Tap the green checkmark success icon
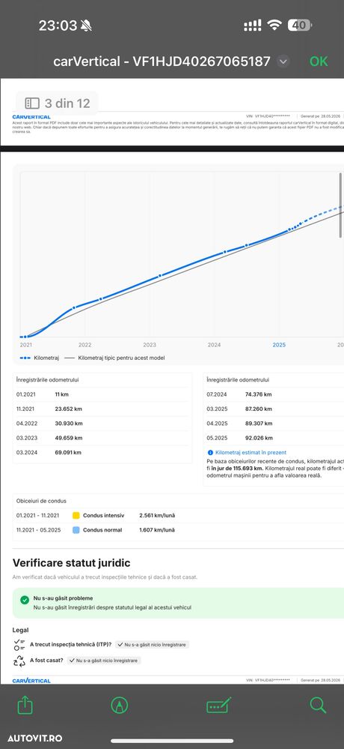 (25, 600)
